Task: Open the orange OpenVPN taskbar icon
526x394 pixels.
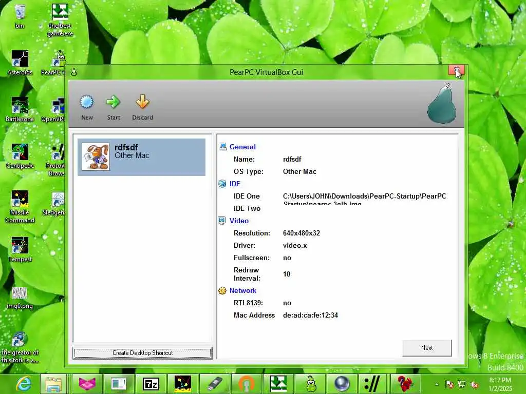Action: point(247,384)
